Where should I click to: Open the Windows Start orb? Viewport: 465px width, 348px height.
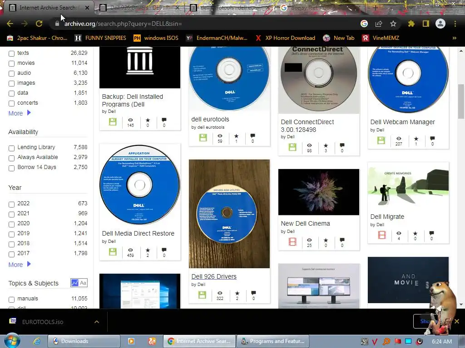[x=12, y=341]
